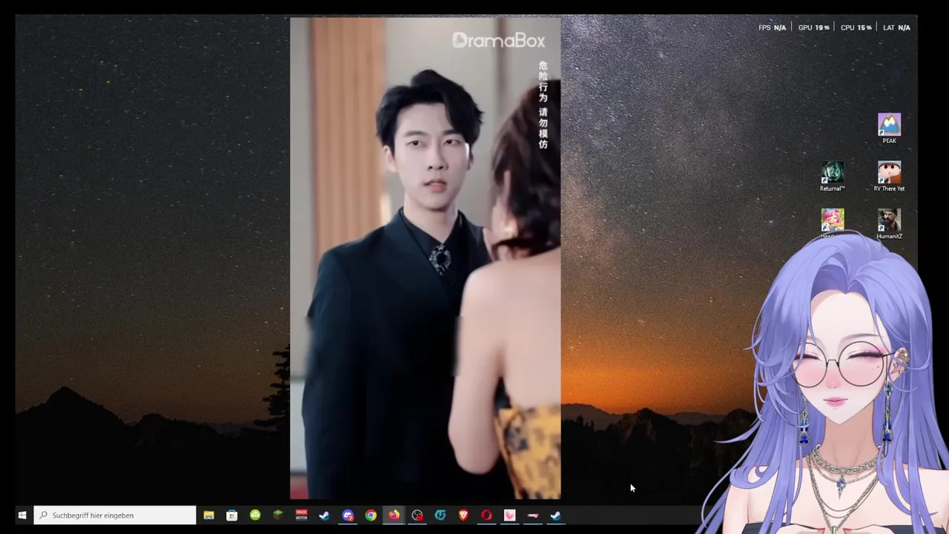Open the Steam icon beside Discord
Image resolution: width=949 pixels, height=534 pixels.
324,515
